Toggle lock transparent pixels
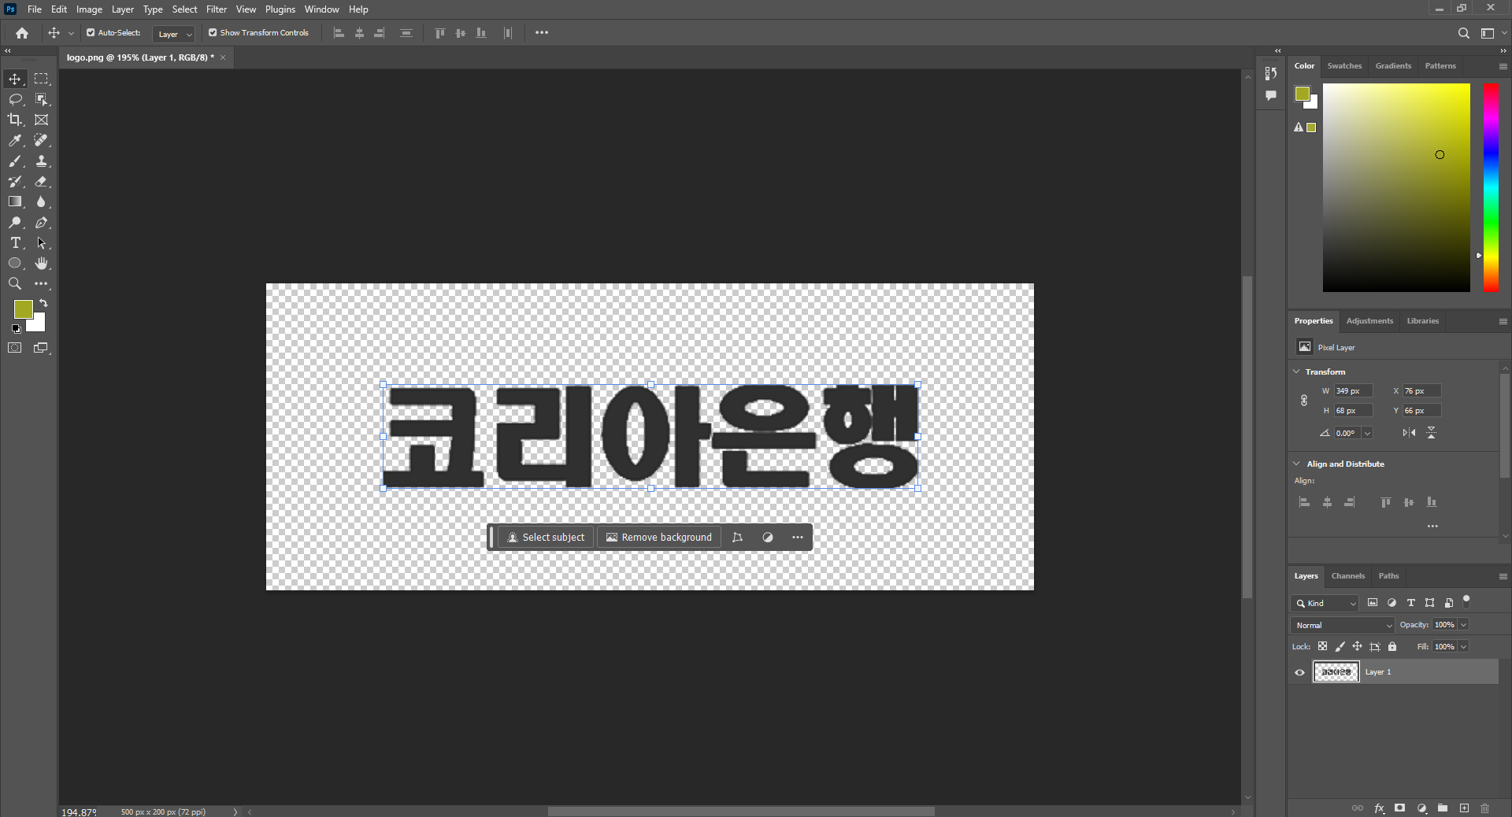The width and height of the screenshot is (1512, 817). click(x=1323, y=647)
